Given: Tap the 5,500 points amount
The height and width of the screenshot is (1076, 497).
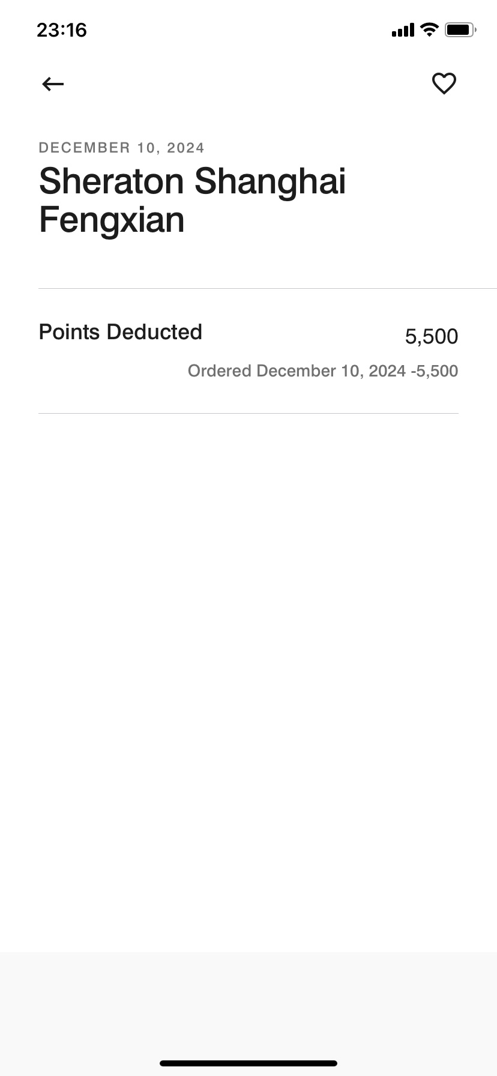Looking at the screenshot, I should coord(432,336).
